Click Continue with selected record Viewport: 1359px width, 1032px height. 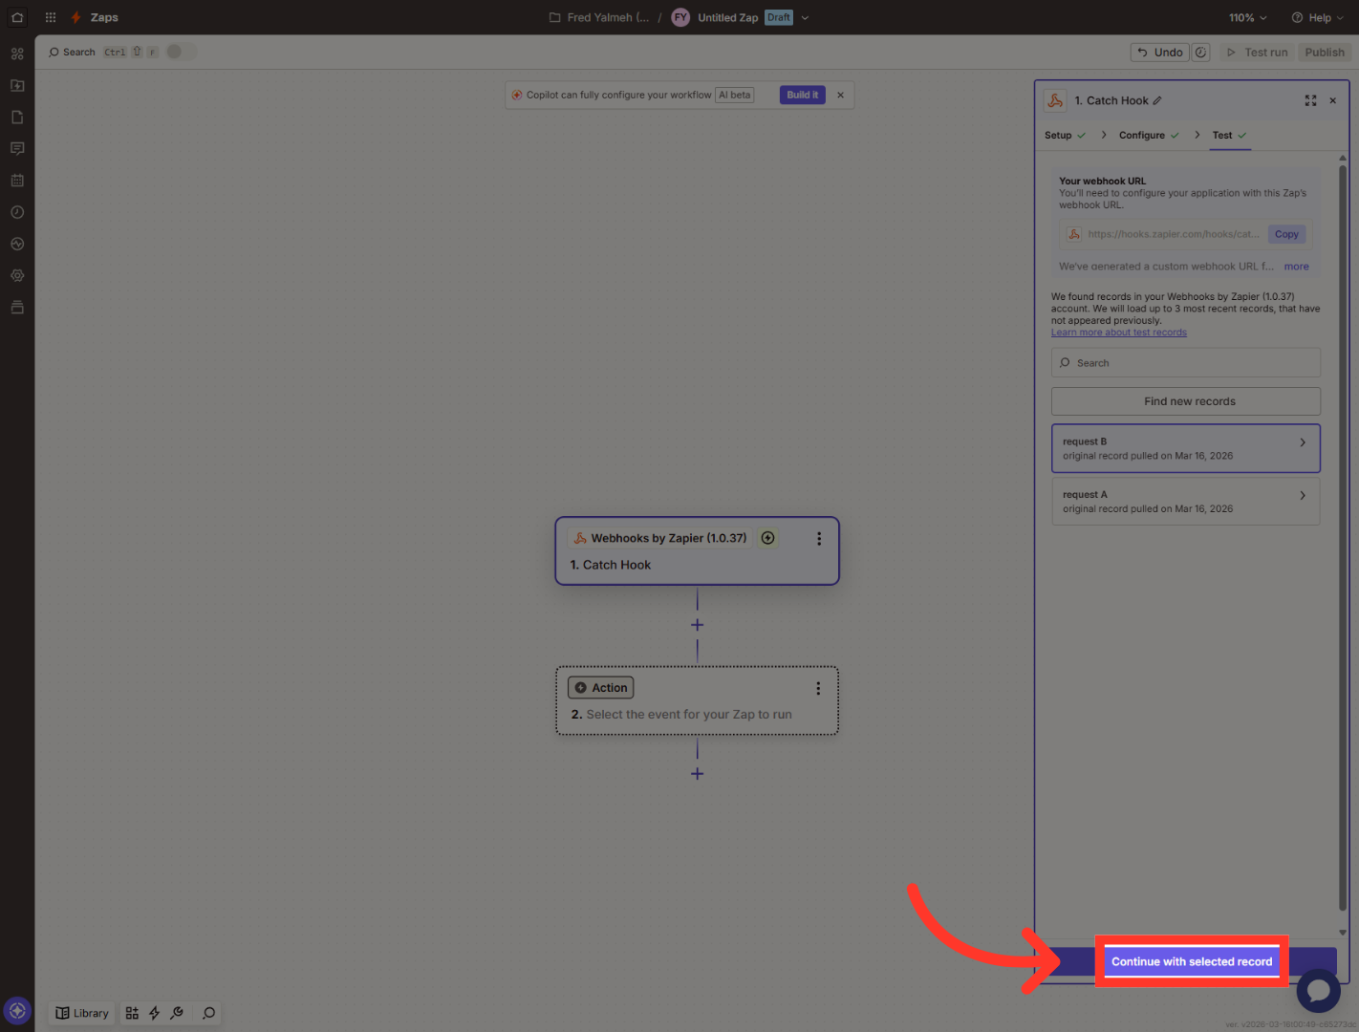[x=1192, y=961]
